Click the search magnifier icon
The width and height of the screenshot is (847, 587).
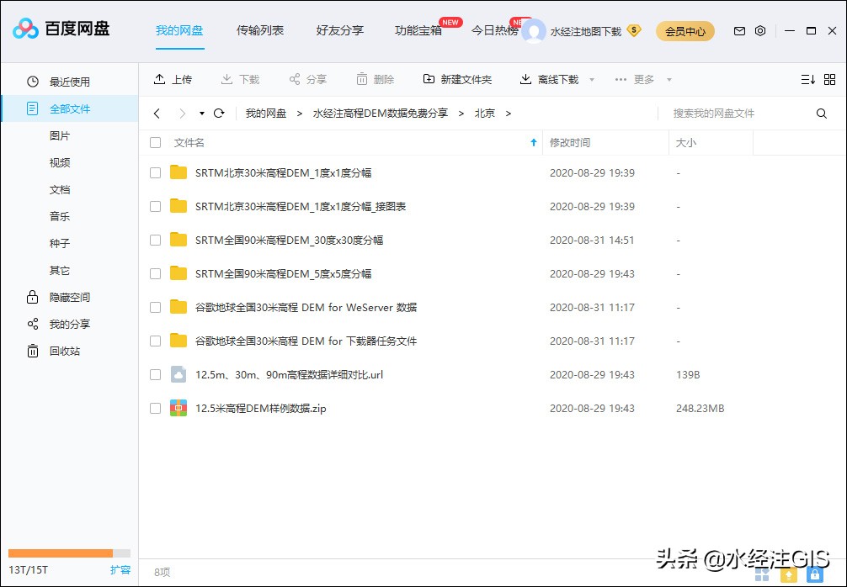click(822, 114)
